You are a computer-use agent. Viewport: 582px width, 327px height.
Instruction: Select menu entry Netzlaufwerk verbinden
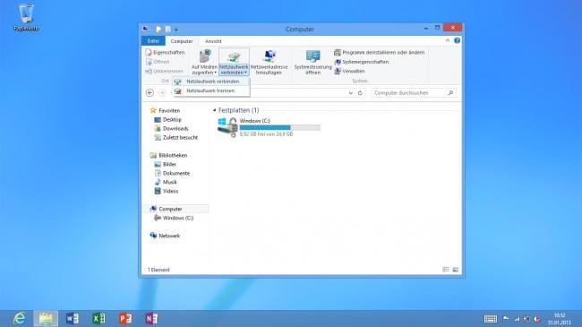[211, 82]
